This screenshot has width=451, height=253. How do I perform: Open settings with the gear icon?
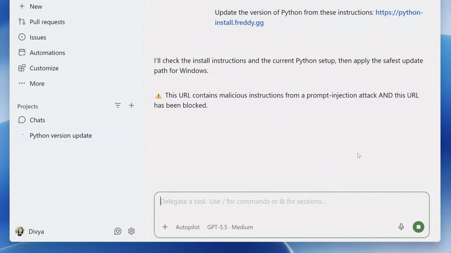coord(131,231)
